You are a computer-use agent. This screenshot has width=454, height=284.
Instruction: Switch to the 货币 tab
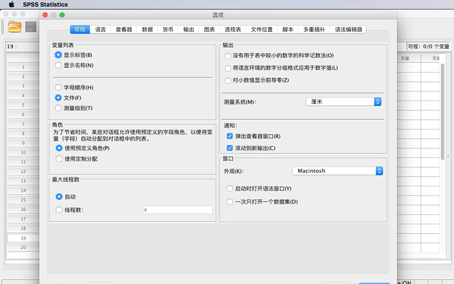click(168, 30)
